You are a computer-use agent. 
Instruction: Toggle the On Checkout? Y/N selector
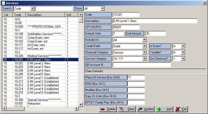coord(183,59)
